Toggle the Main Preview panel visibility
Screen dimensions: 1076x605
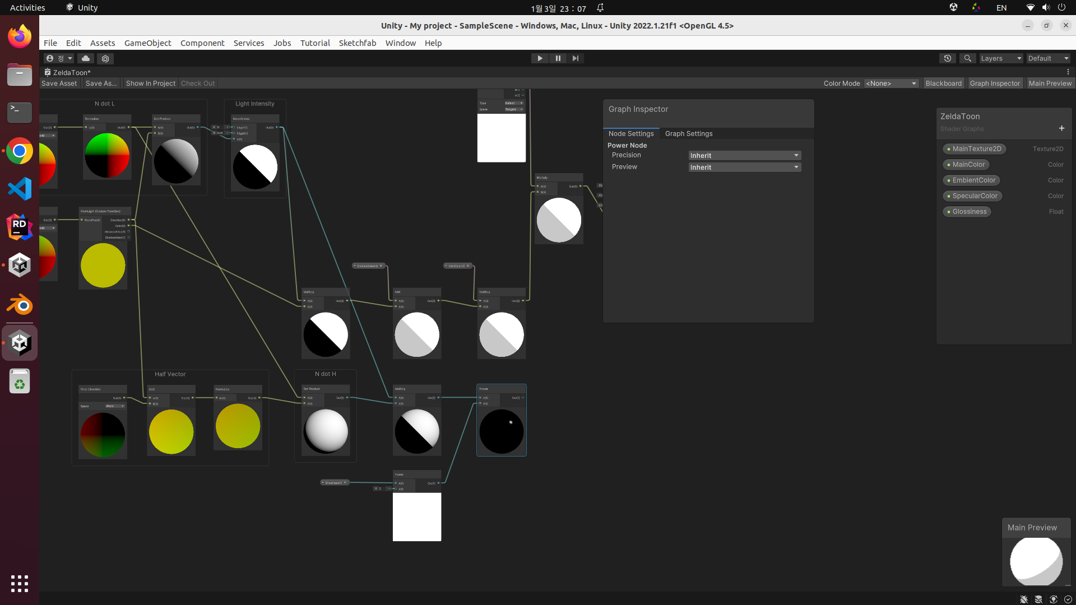click(x=1050, y=83)
